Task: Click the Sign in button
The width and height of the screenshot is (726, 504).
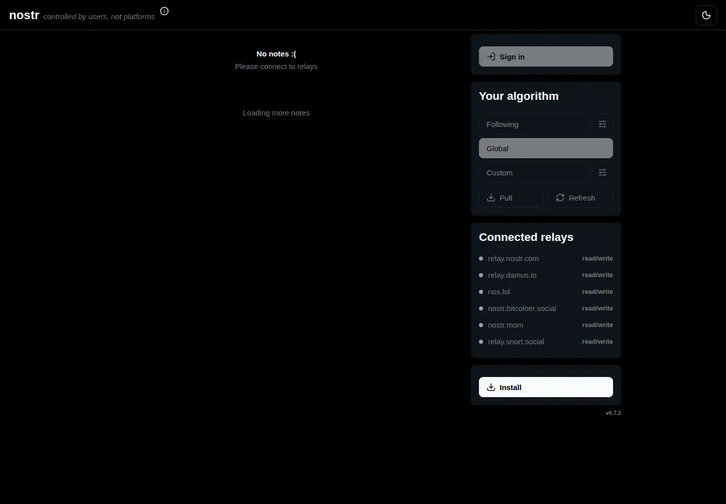Action: 546,56
